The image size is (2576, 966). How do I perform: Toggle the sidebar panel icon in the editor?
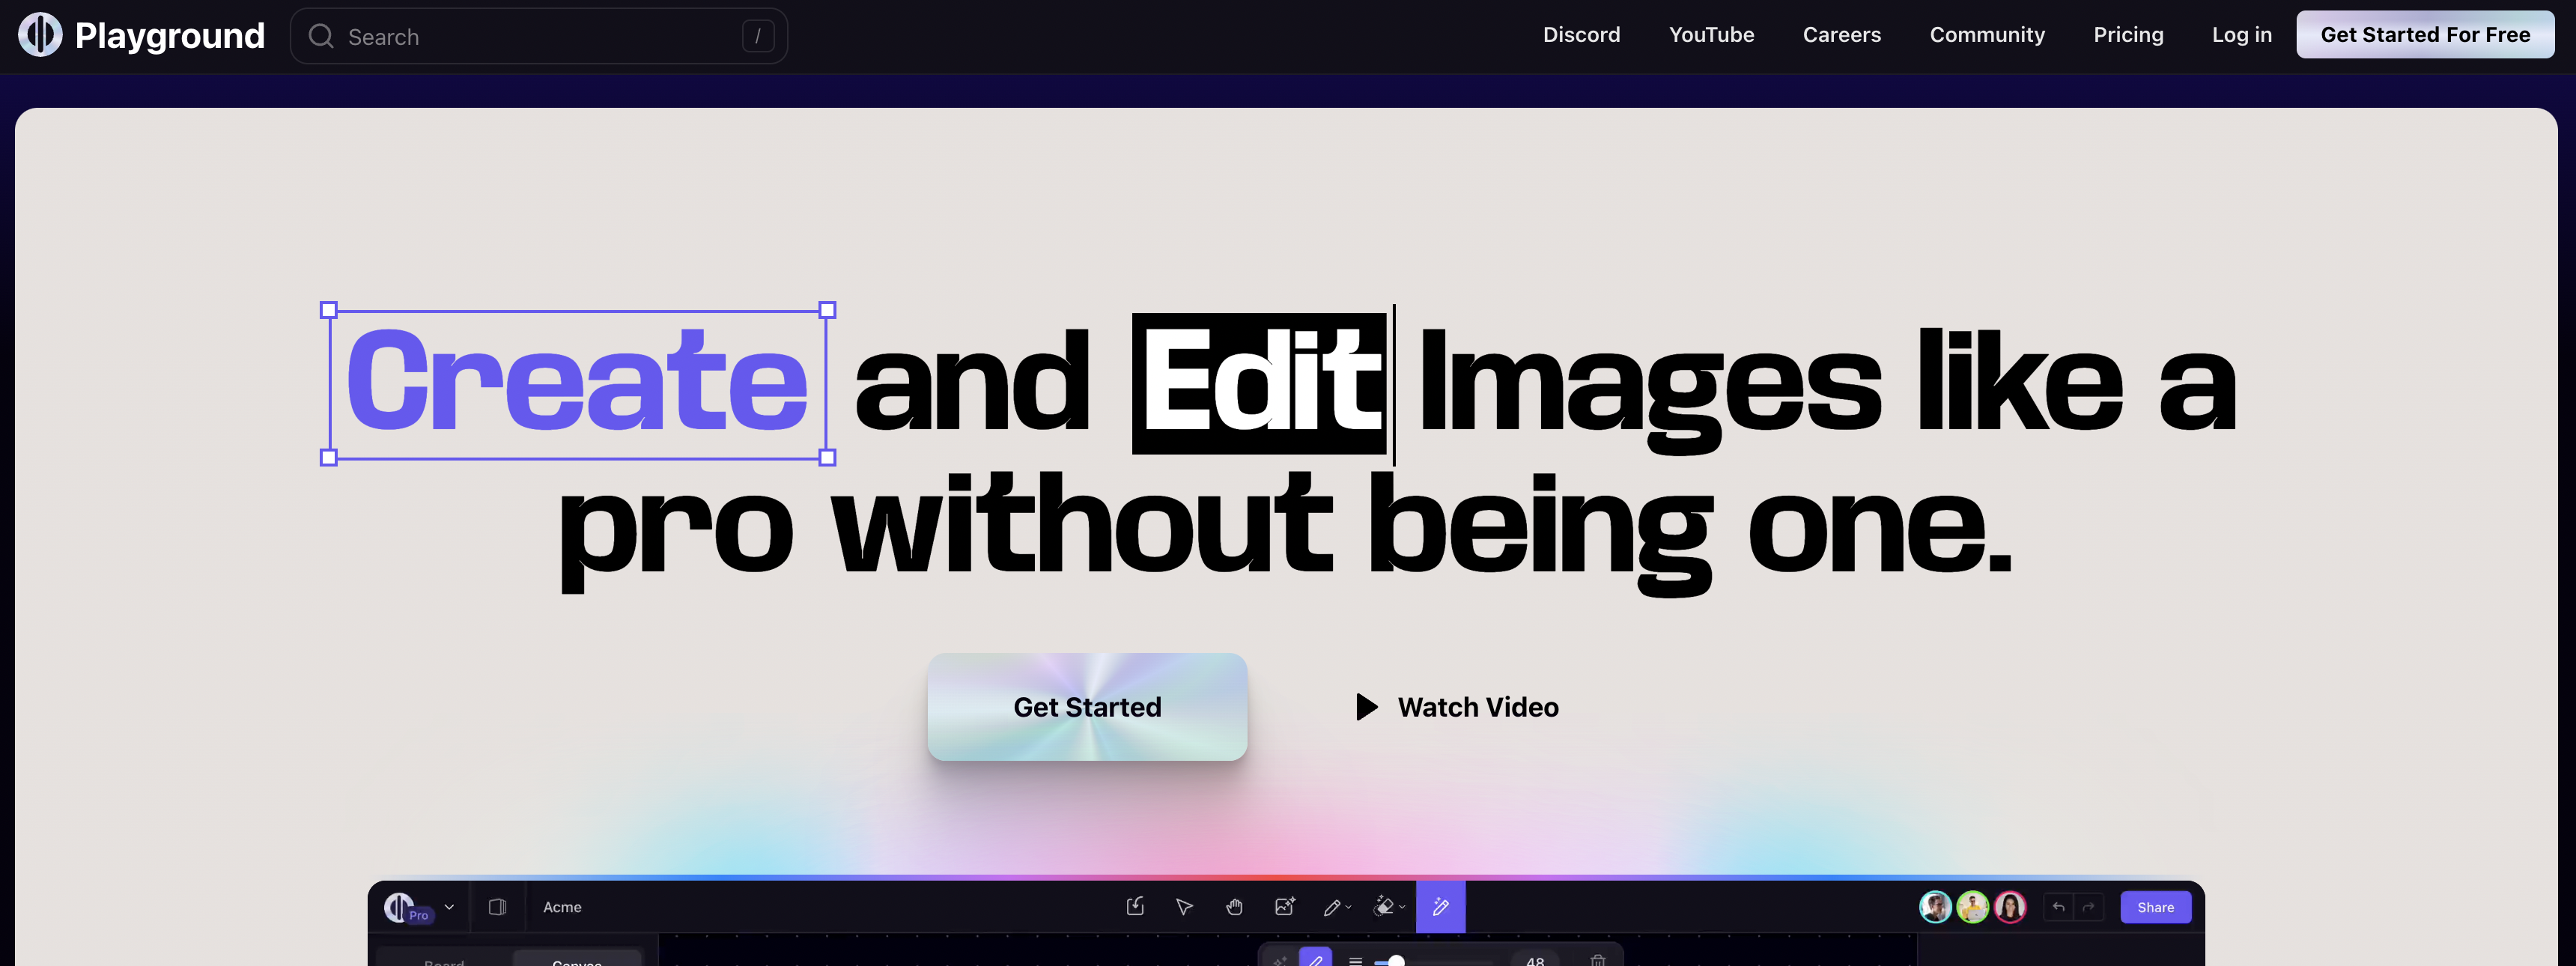[497, 907]
